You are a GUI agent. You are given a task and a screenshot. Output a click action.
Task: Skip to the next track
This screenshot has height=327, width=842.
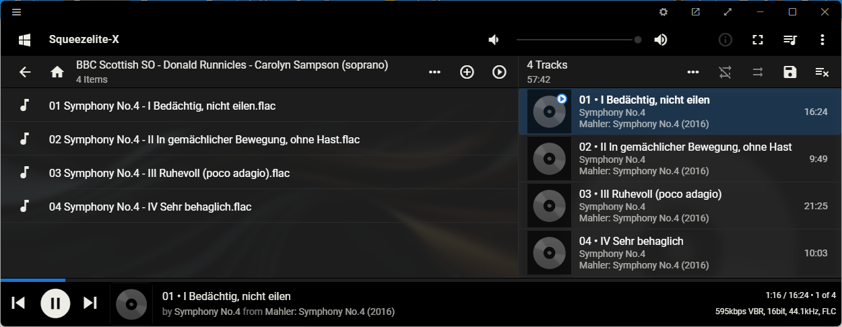[90, 303]
